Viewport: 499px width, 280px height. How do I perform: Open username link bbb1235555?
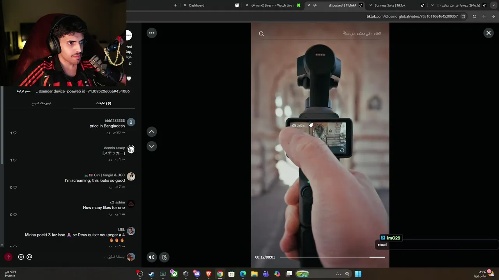[x=115, y=121]
